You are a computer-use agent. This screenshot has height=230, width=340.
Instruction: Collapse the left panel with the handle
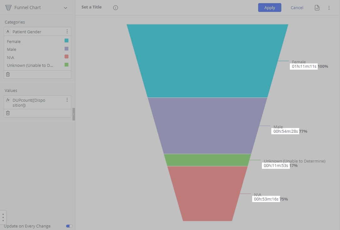point(74,114)
